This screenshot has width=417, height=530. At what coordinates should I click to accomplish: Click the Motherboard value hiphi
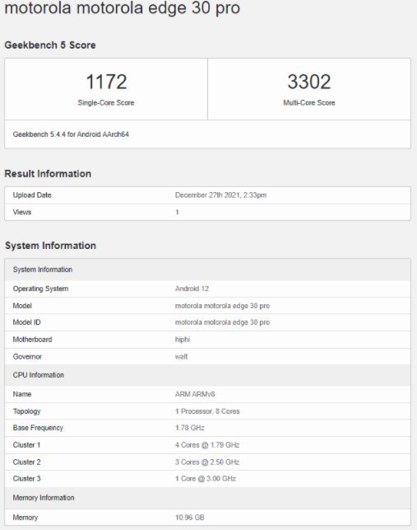point(183,340)
